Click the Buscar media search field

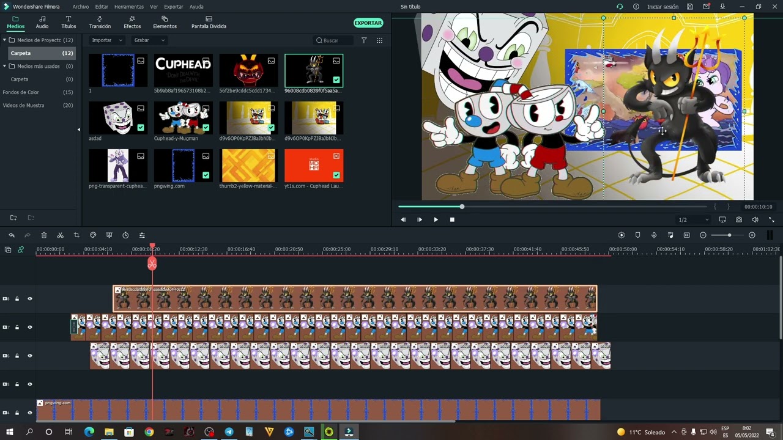pos(333,40)
